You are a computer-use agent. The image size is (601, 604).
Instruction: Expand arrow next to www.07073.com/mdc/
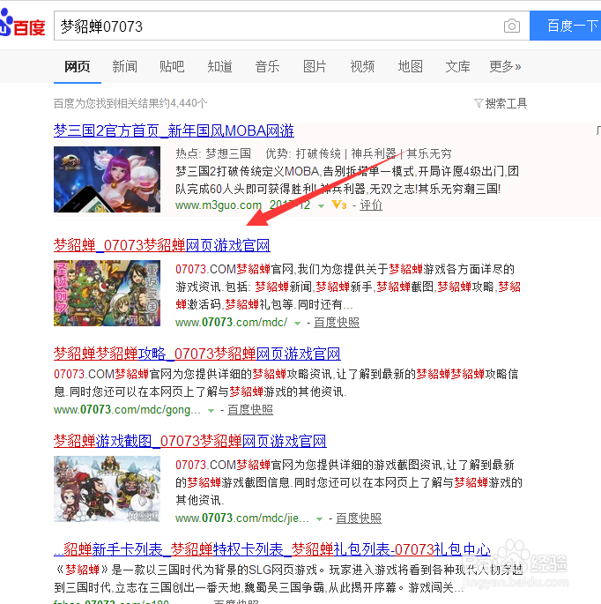(297, 324)
